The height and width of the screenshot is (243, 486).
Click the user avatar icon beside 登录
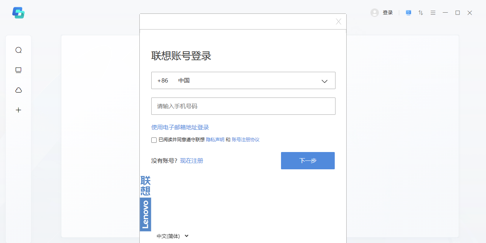point(375,13)
